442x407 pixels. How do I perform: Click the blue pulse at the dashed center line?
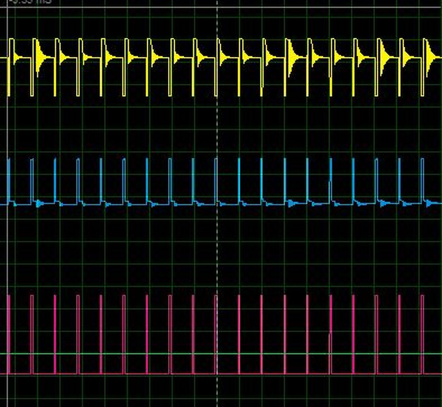216,182
